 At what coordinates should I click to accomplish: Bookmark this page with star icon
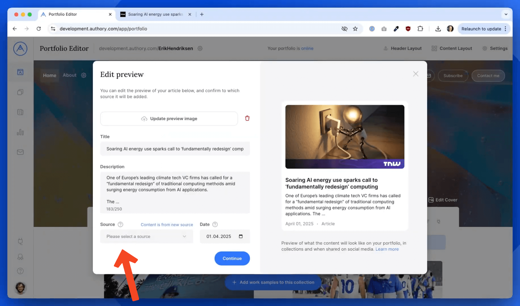(x=355, y=29)
